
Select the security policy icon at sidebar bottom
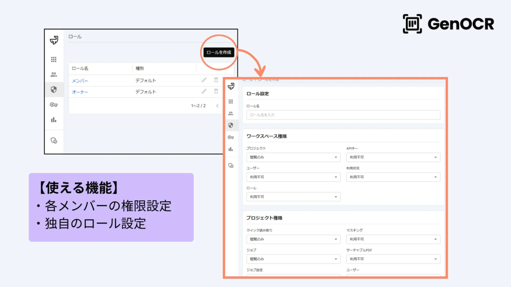(54, 140)
